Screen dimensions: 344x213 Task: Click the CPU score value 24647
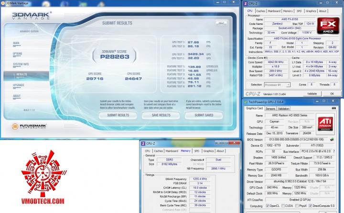tap(133, 78)
